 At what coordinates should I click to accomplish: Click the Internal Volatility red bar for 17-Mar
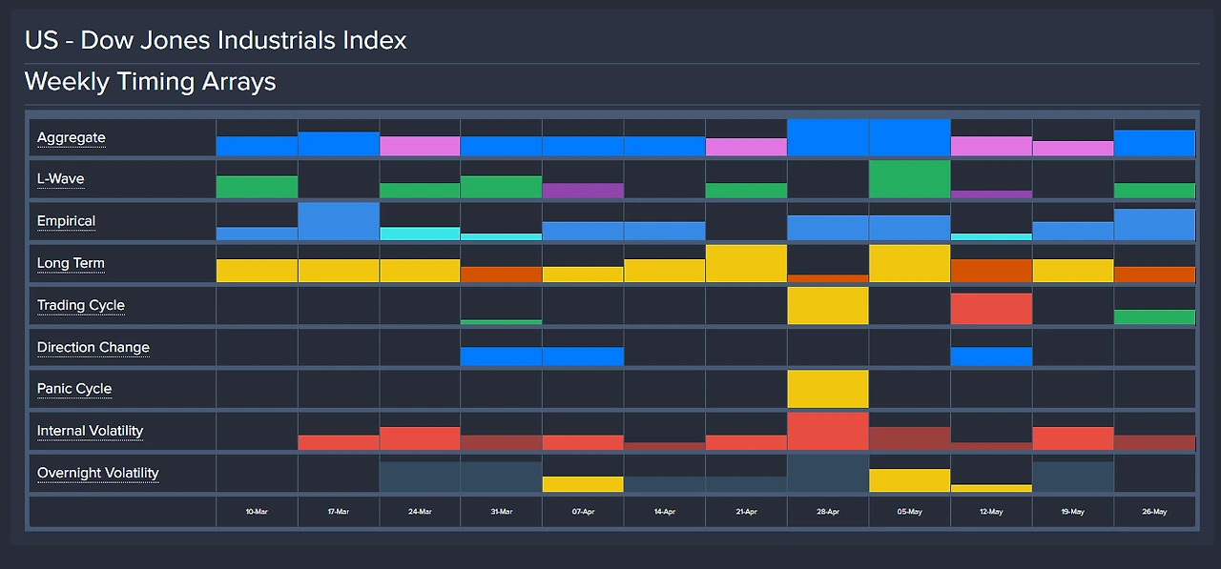pyautogui.click(x=339, y=442)
